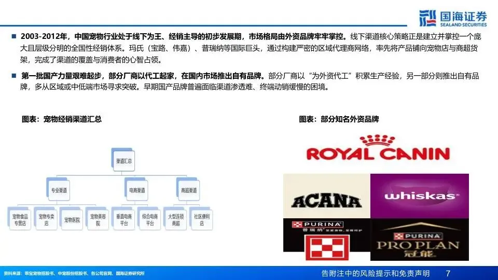Click the 资料来源 source line in footer
Viewport: 498px width, 280px height.
pos(74,273)
